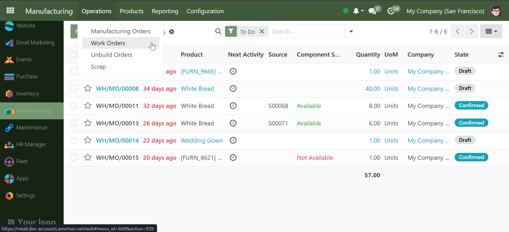Screen dimensions: 509x232
Task: Click the 1-6 / 6 pager counter
Action: pyautogui.click(x=438, y=31)
